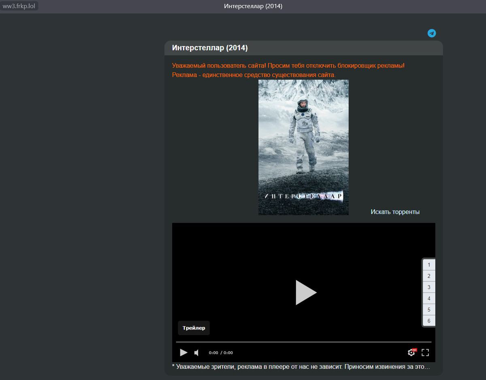This screenshot has height=380, width=486.
Task: Mute the player volume speaker icon
Action: pyautogui.click(x=196, y=353)
